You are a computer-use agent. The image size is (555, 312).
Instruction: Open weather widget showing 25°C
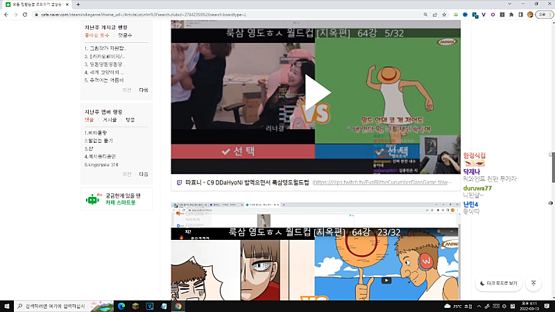(x=458, y=306)
